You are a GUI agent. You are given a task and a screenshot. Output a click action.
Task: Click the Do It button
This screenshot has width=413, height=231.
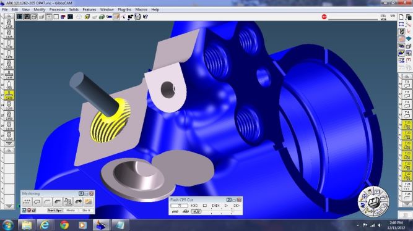pos(86,211)
